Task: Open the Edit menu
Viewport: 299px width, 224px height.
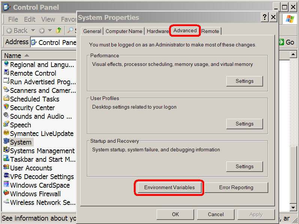Action: click(x=30, y=19)
